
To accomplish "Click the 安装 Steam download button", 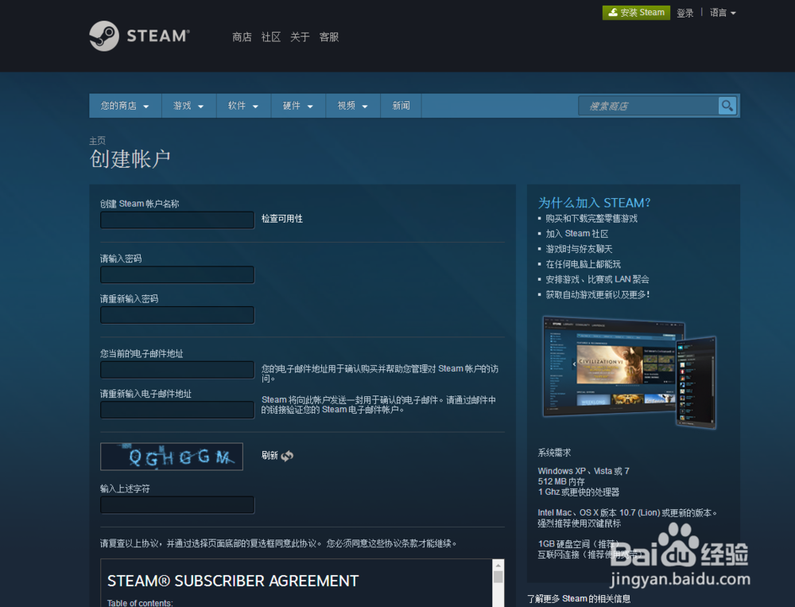I will [636, 13].
